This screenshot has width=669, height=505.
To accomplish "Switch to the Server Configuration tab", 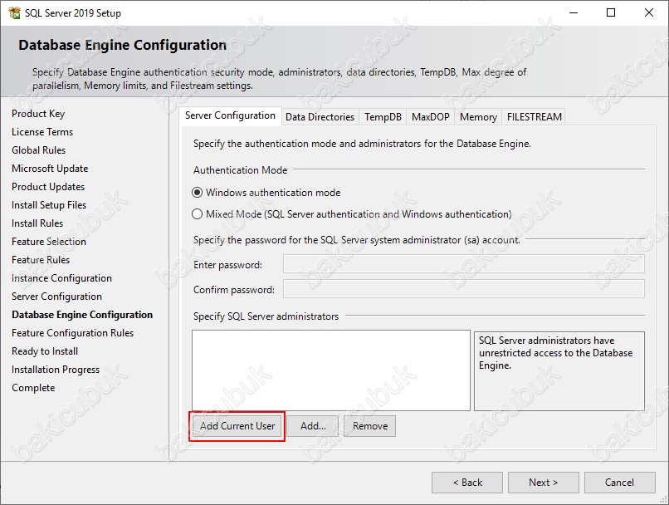I will pyautogui.click(x=230, y=115).
